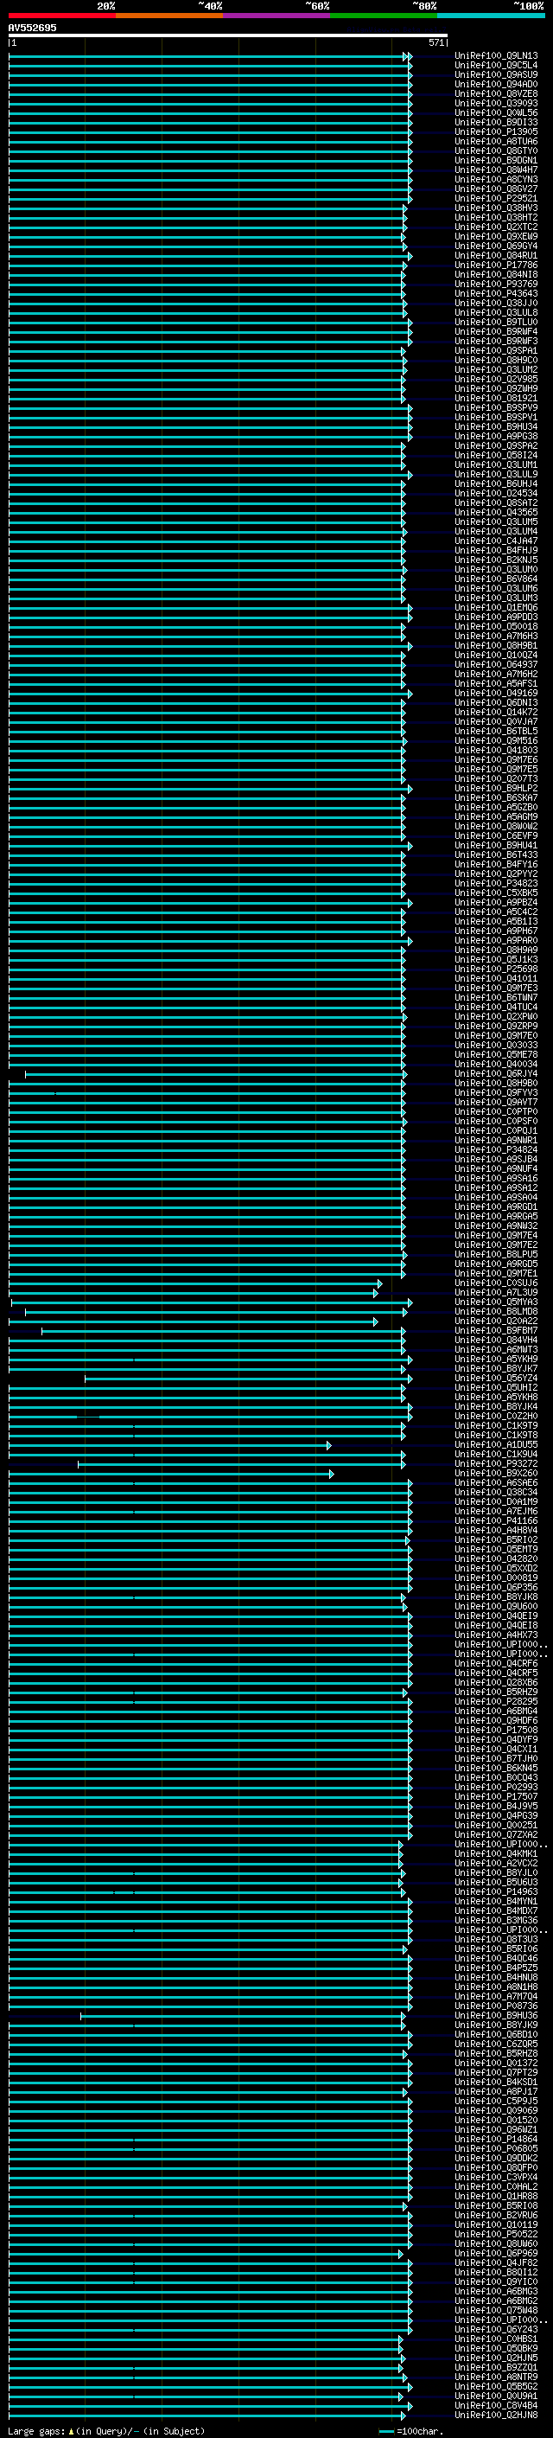
Task: Open hit UniRef100_A6SAE6
Action: point(496,1482)
